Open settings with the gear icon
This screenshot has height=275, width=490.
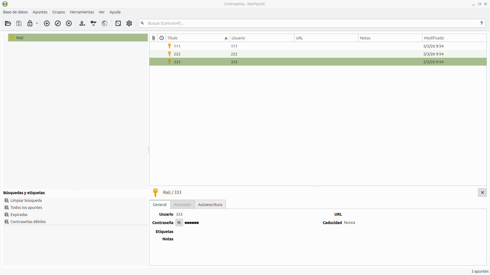coord(129,23)
